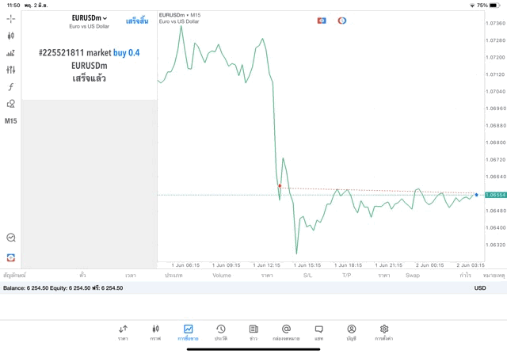
Task: Open the ข่าว (News) tab
Action: coord(253,332)
